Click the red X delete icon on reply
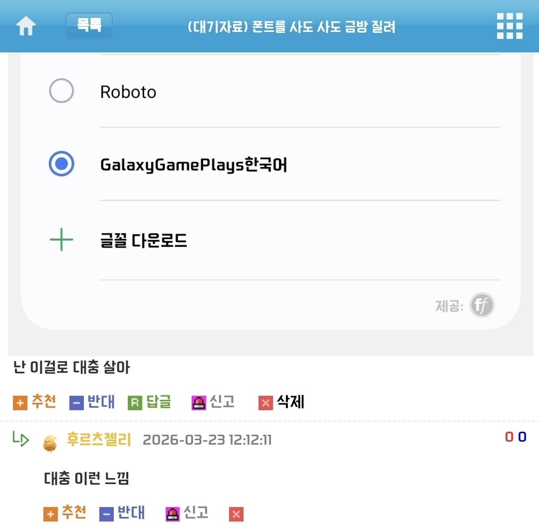 tap(236, 514)
